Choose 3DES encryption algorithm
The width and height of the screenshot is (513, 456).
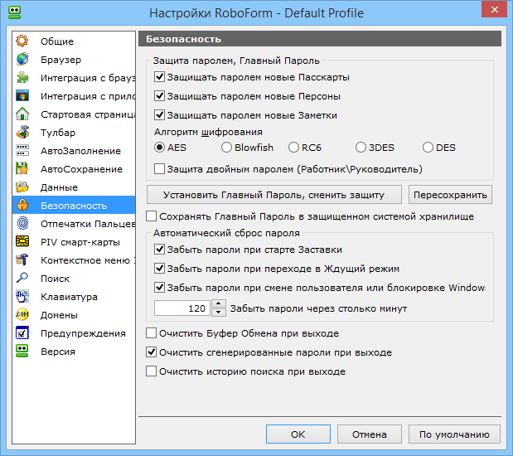[x=361, y=148]
